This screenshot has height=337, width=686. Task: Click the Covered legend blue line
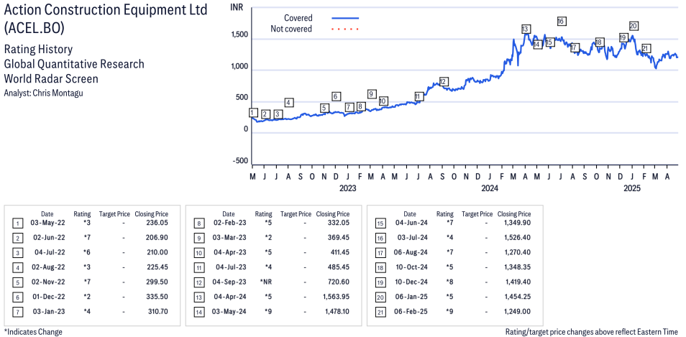click(345, 19)
